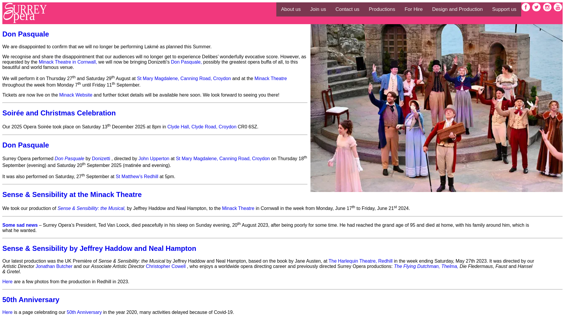This screenshot has height=318, width=565.
Task: Open Sense & Sensibility: the Musical link
Action: (x=92, y=208)
